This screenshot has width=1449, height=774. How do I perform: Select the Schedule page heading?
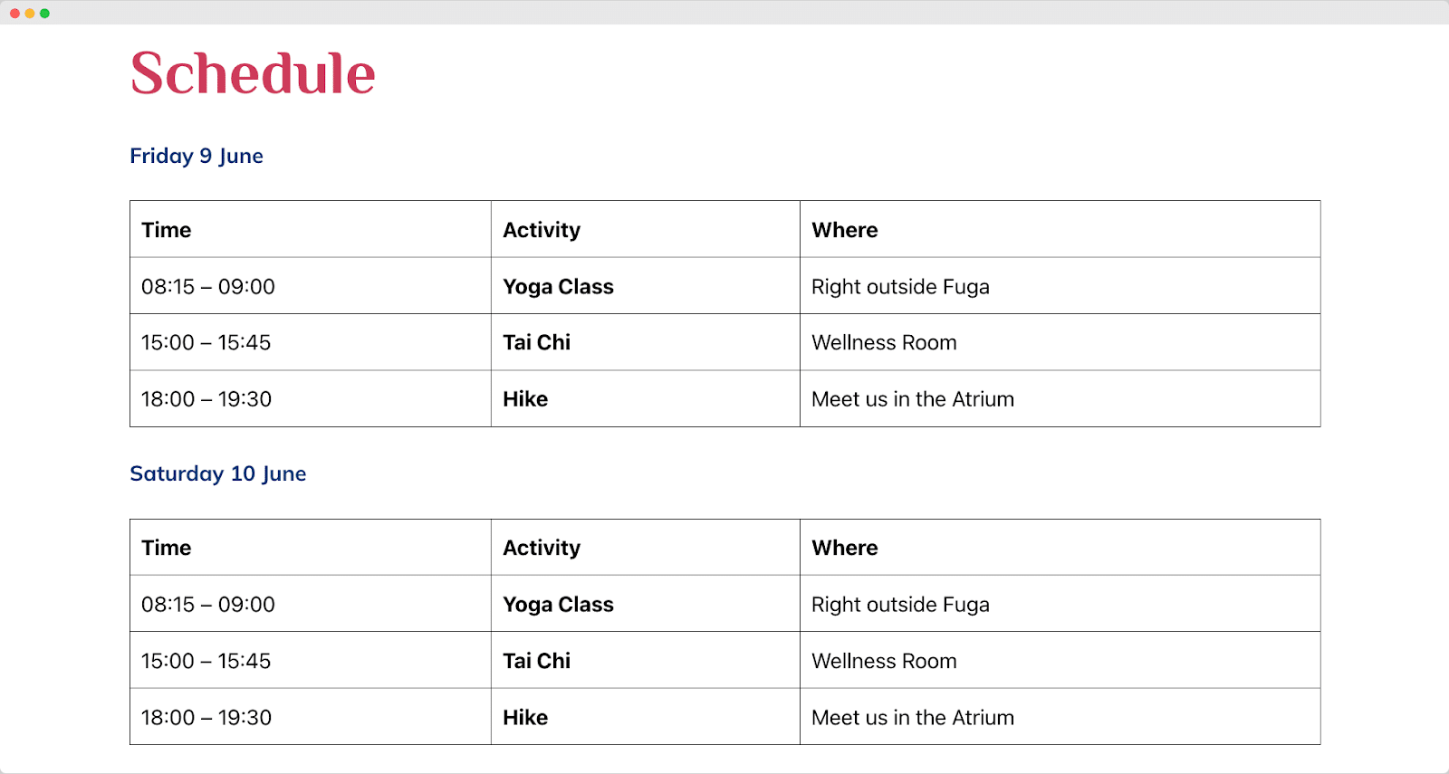tap(253, 73)
